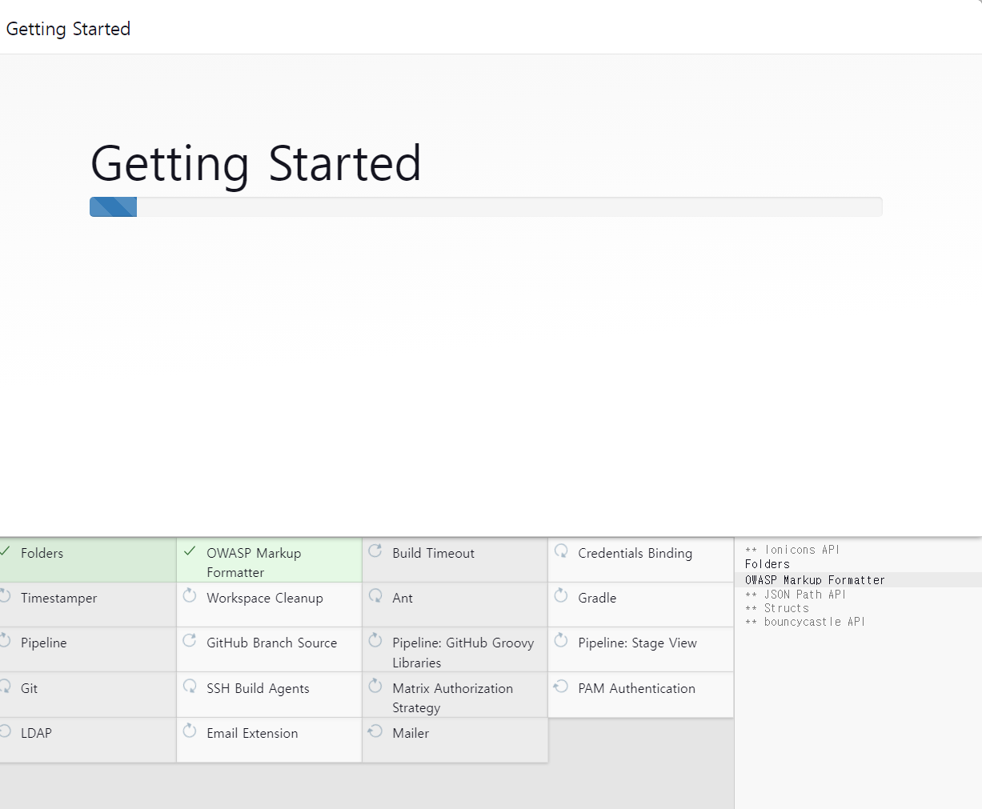Click the checkmark icon beside OWASP Markup Formatter
982x809 pixels.
click(x=190, y=551)
